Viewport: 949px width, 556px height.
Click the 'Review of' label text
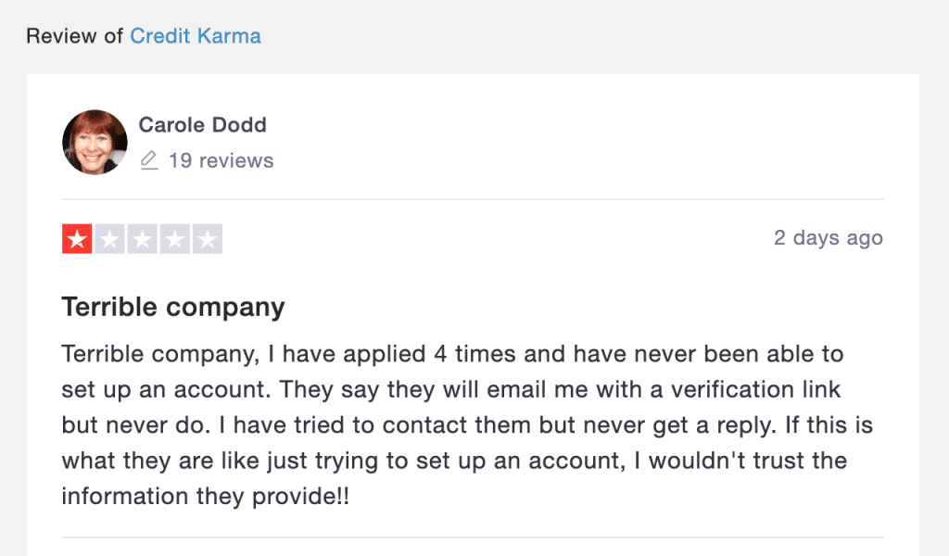(75, 36)
